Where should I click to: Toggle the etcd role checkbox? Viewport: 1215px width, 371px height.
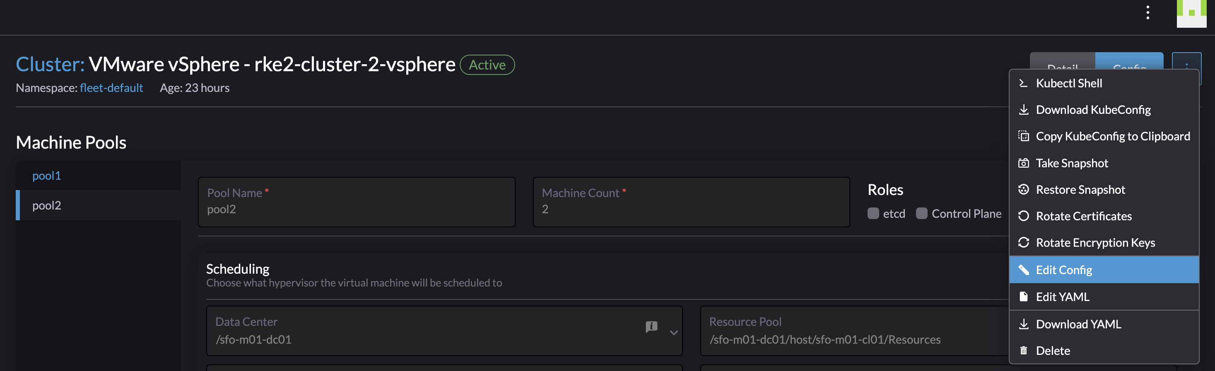[x=873, y=214]
